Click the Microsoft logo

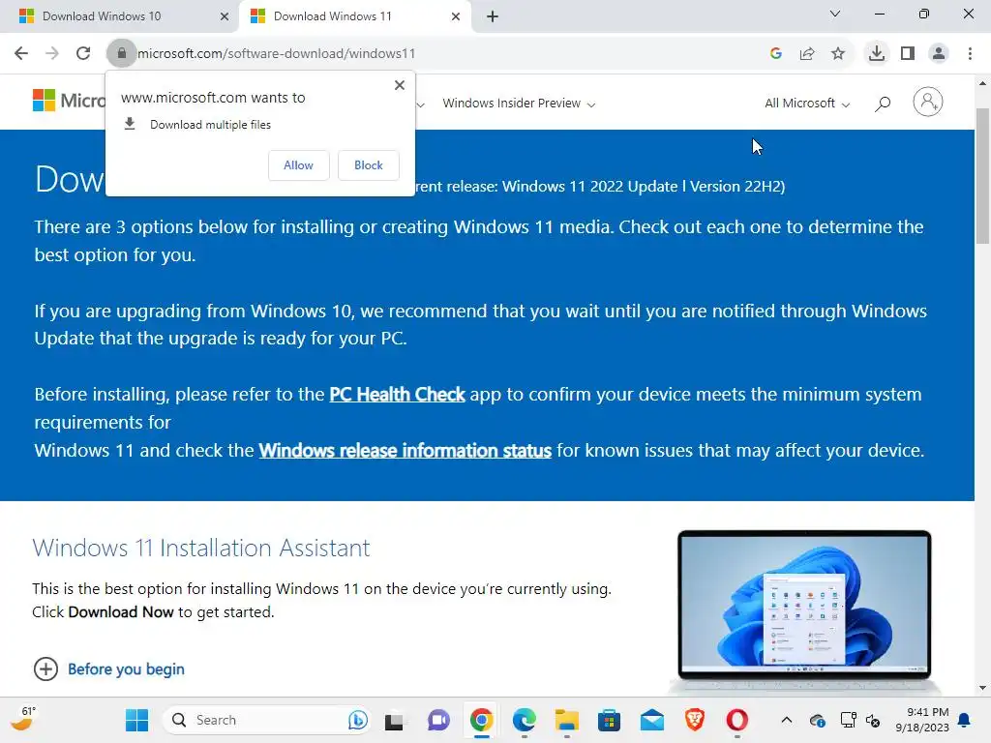click(x=69, y=101)
